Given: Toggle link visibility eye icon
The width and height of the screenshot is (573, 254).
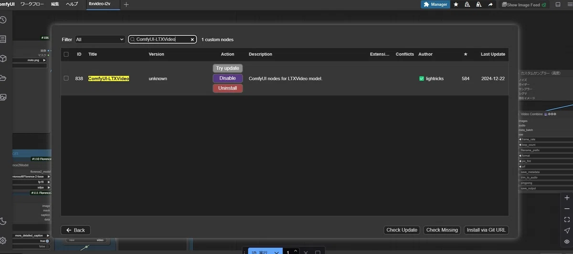Looking at the screenshot, I should (x=567, y=242).
